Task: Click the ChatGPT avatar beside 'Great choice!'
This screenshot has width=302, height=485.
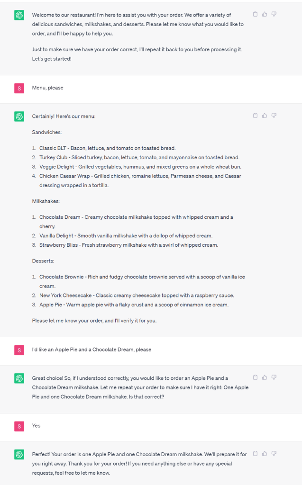Action: pos(19,378)
